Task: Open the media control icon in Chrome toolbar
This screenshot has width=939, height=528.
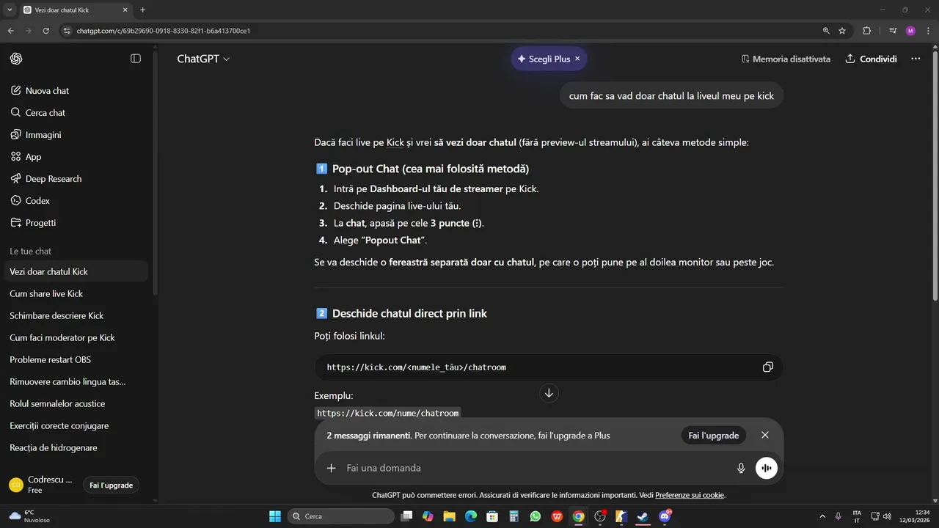Action: coord(893,31)
